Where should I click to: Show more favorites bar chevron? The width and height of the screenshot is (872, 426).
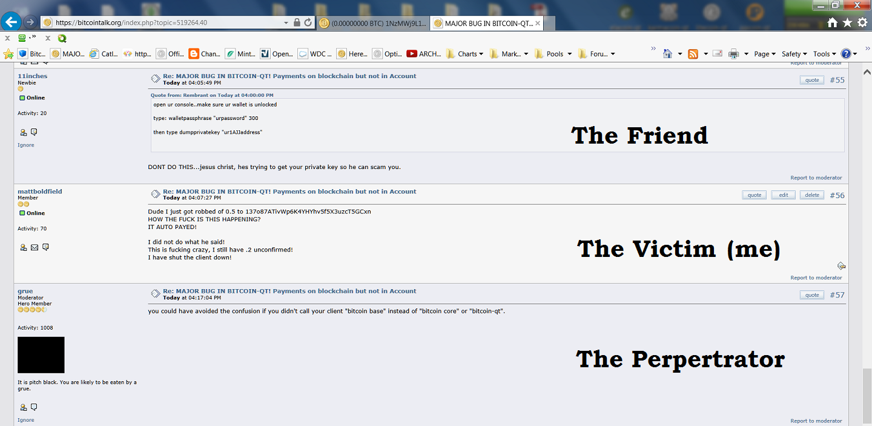[x=653, y=48]
